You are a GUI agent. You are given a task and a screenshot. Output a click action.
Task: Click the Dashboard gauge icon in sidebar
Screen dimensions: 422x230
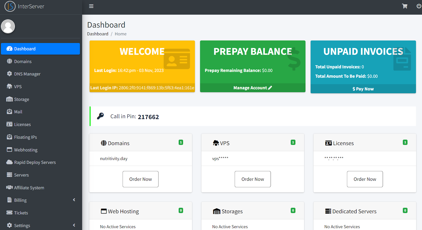[x=9, y=49]
